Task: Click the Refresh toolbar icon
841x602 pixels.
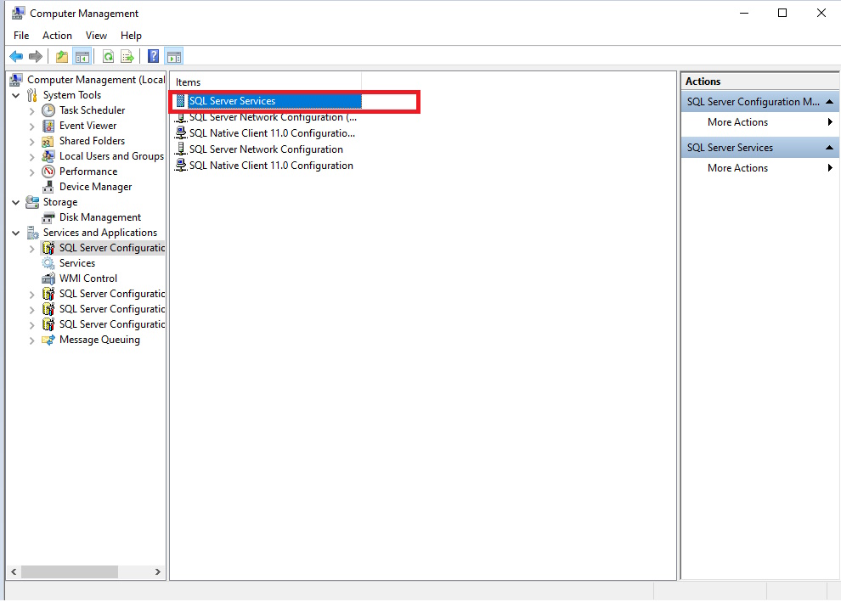Action: (109, 56)
